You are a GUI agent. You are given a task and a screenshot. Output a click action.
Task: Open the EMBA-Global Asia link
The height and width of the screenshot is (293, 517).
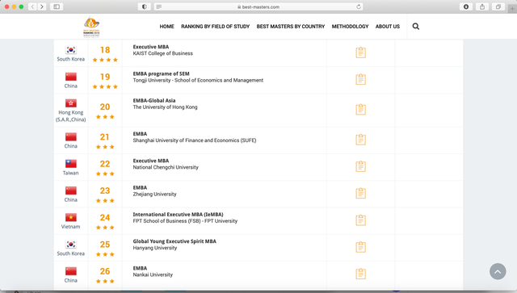[x=154, y=101]
